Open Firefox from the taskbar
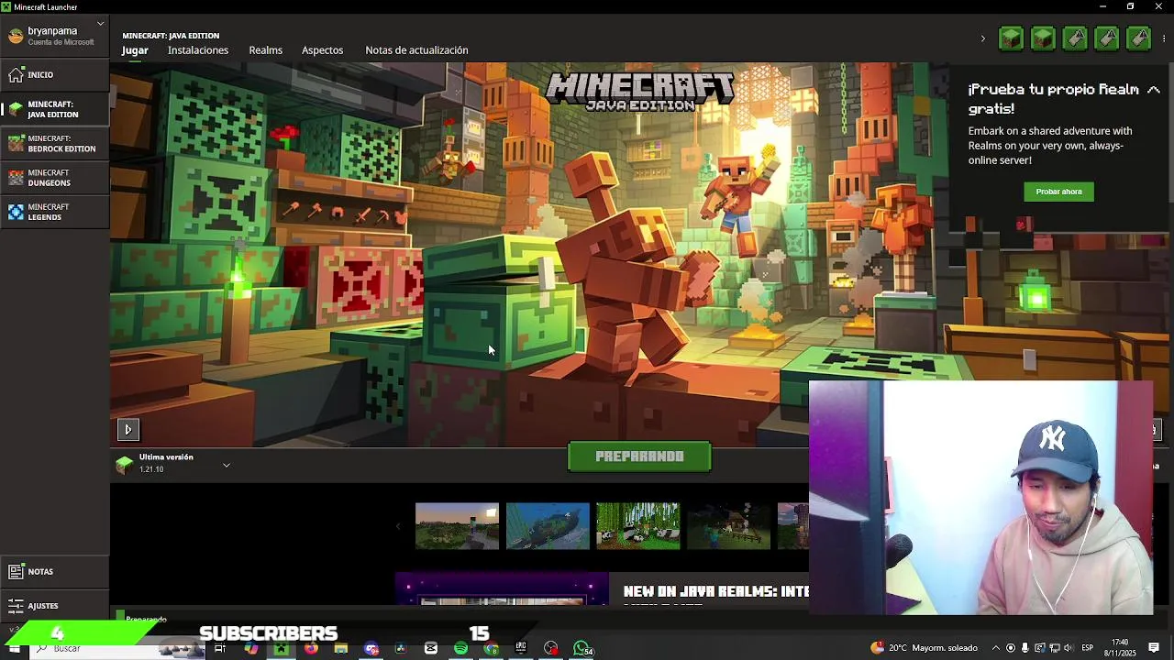Viewport: 1174px width, 660px height. 311,649
